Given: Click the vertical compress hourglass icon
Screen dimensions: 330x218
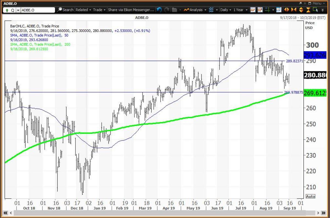Looking at the screenshot, I should tap(308, 10).
